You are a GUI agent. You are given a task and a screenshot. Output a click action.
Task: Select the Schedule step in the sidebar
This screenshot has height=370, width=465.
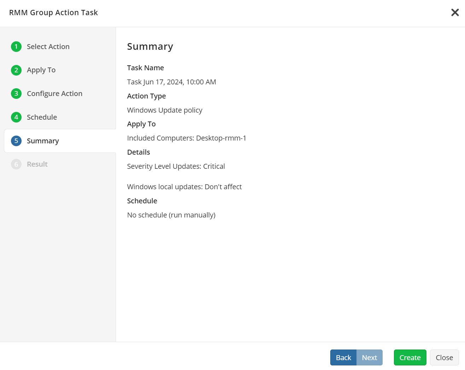[42, 117]
